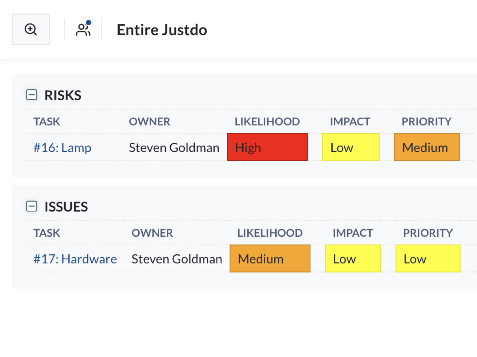
Task: Click the OWNER column header in Risks
Action: coord(149,122)
